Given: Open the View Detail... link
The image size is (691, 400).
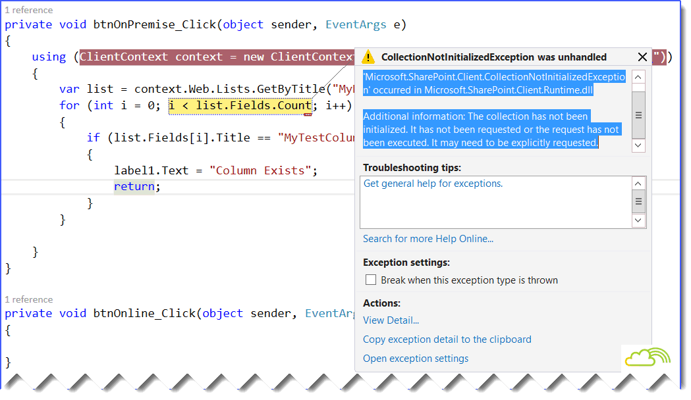Looking at the screenshot, I should pos(391,320).
